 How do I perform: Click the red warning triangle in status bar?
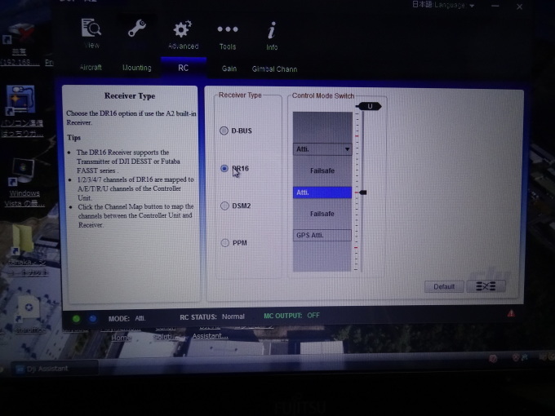pos(511,313)
